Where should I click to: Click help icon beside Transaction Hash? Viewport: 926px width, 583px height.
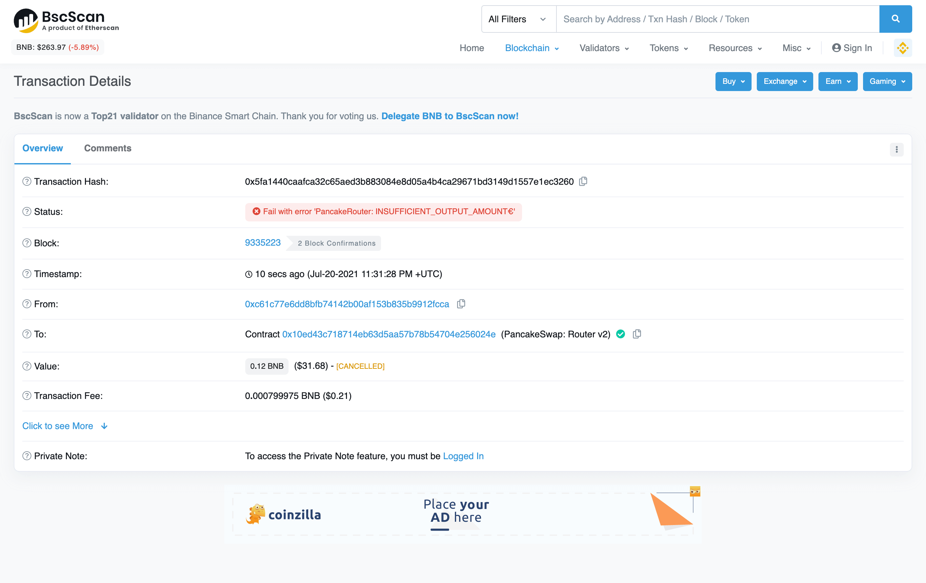click(27, 181)
